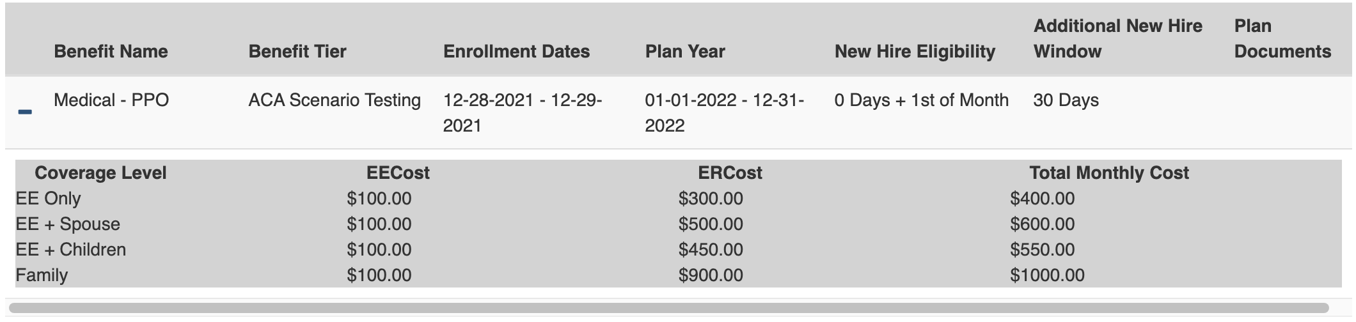Click the Benefit Tier column header
Image resolution: width=1356 pixels, height=322 pixels.
[297, 51]
